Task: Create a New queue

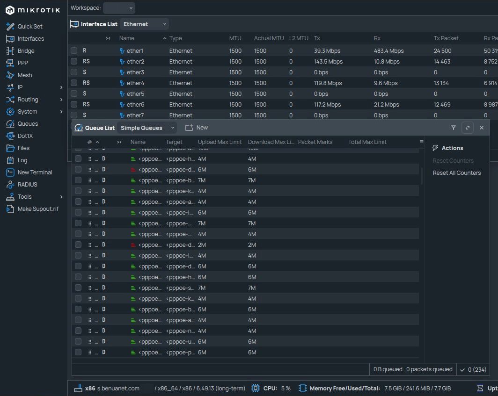Action: click(x=197, y=128)
